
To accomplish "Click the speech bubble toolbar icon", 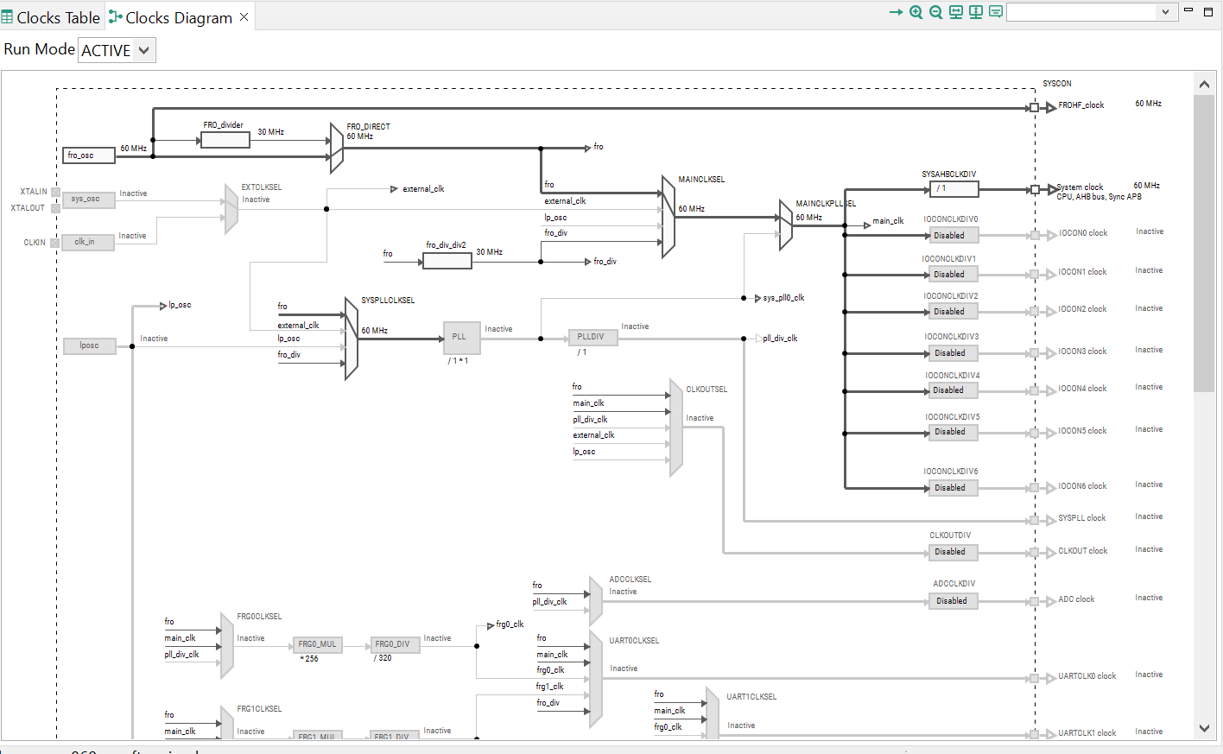I will (x=996, y=12).
